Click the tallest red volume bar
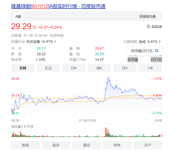Viewport: 175px width, 150px height. pyautogui.click(x=105, y=132)
